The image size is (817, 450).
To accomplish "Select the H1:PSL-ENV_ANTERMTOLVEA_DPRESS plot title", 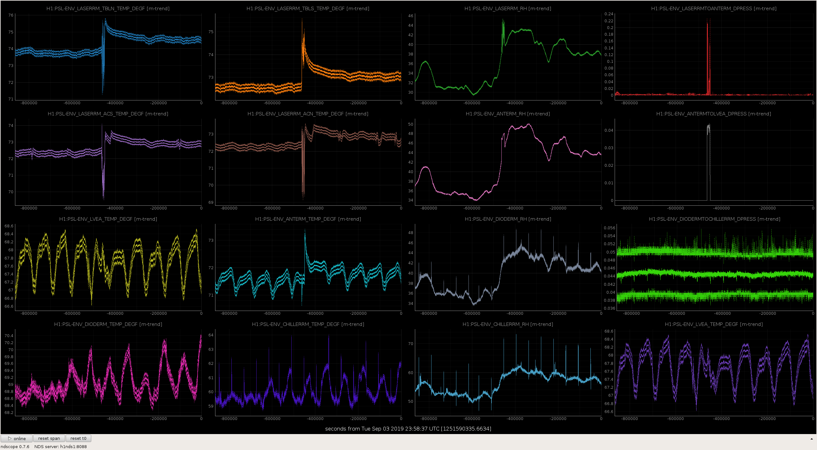I will pos(714,114).
